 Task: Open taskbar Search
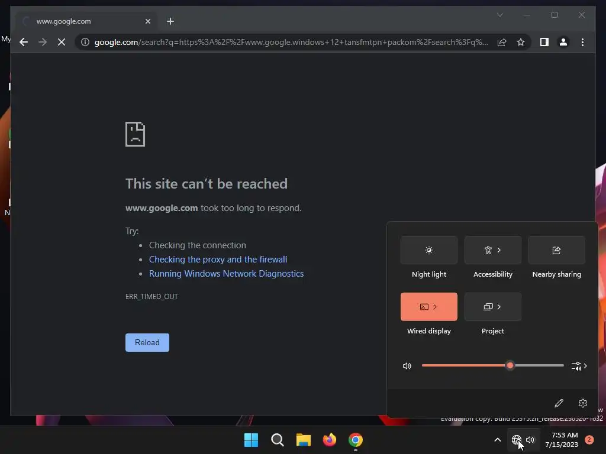(x=277, y=440)
